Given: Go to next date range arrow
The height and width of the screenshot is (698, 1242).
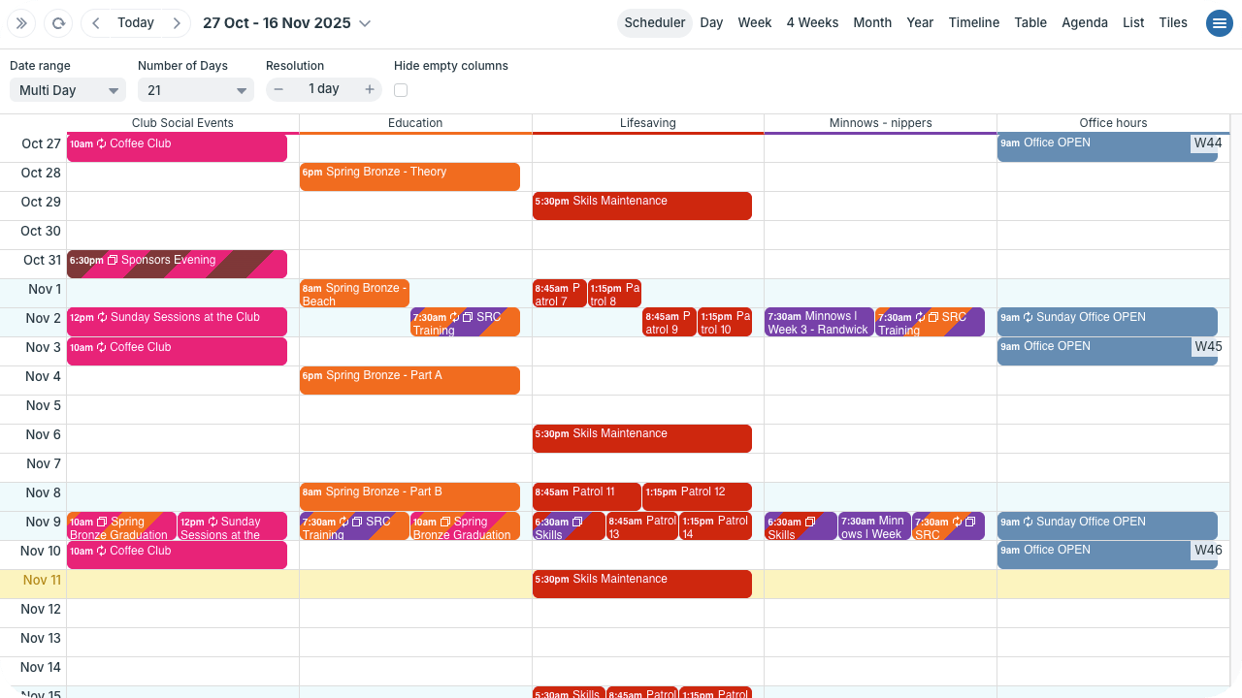Looking at the screenshot, I should click(177, 23).
